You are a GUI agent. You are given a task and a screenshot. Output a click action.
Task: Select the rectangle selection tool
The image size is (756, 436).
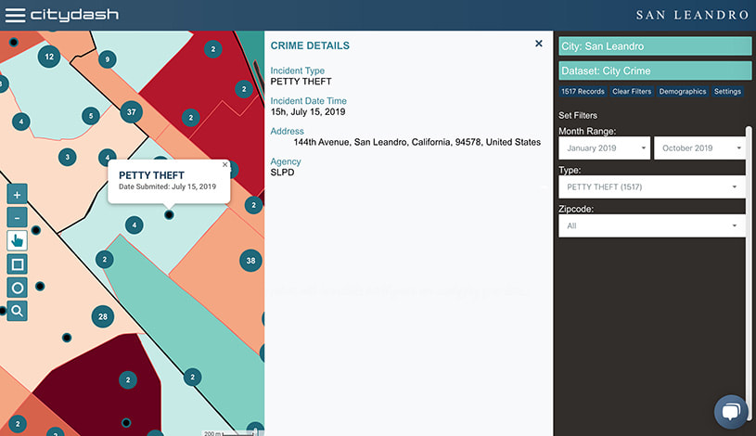17,264
